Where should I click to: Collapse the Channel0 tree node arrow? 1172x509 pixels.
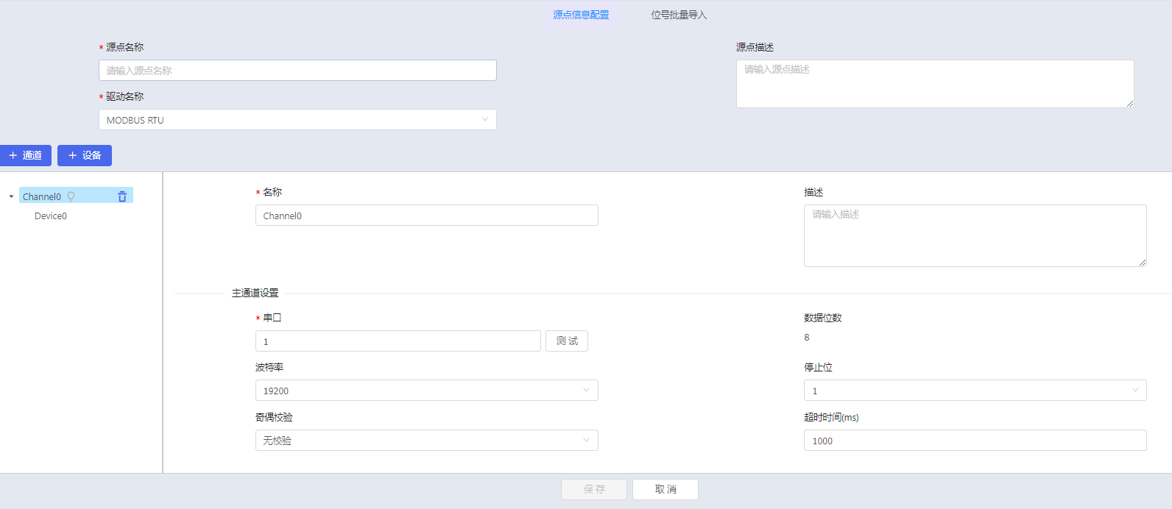click(x=11, y=196)
